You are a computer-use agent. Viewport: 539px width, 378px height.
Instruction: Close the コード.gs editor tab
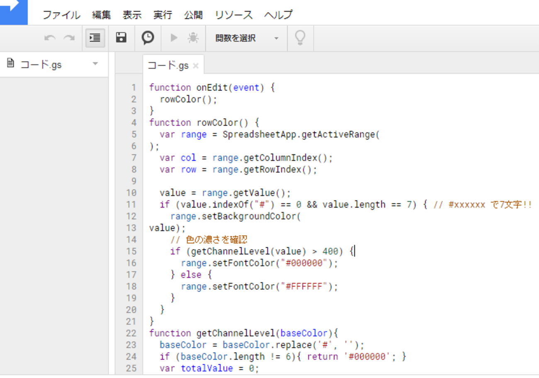[196, 66]
